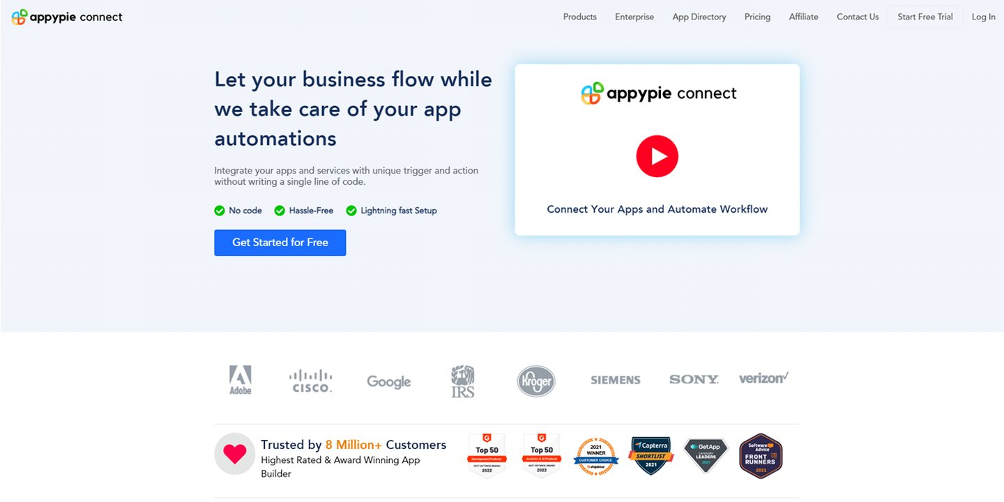
Task: Click the Log In link
Action: tap(984, 17)
